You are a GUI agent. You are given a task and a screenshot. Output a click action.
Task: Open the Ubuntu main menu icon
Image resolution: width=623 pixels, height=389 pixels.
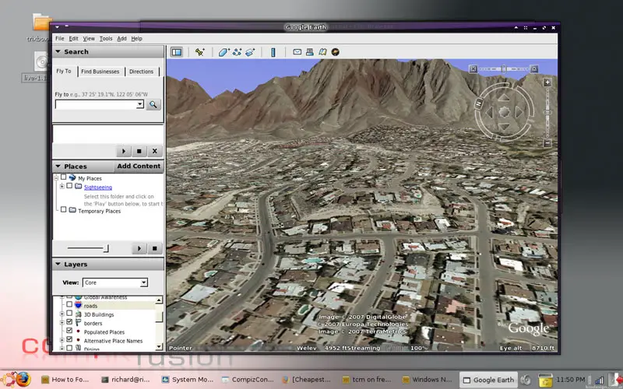(9, 380)
